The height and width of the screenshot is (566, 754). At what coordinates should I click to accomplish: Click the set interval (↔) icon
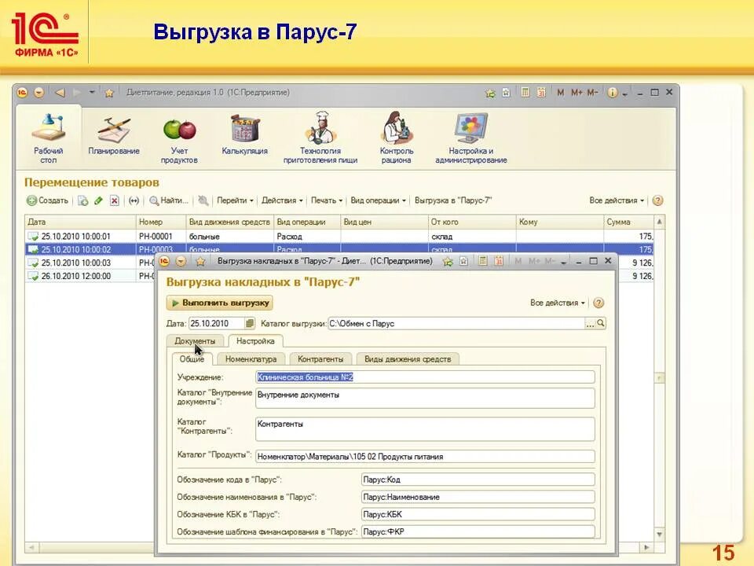[134, 200]
